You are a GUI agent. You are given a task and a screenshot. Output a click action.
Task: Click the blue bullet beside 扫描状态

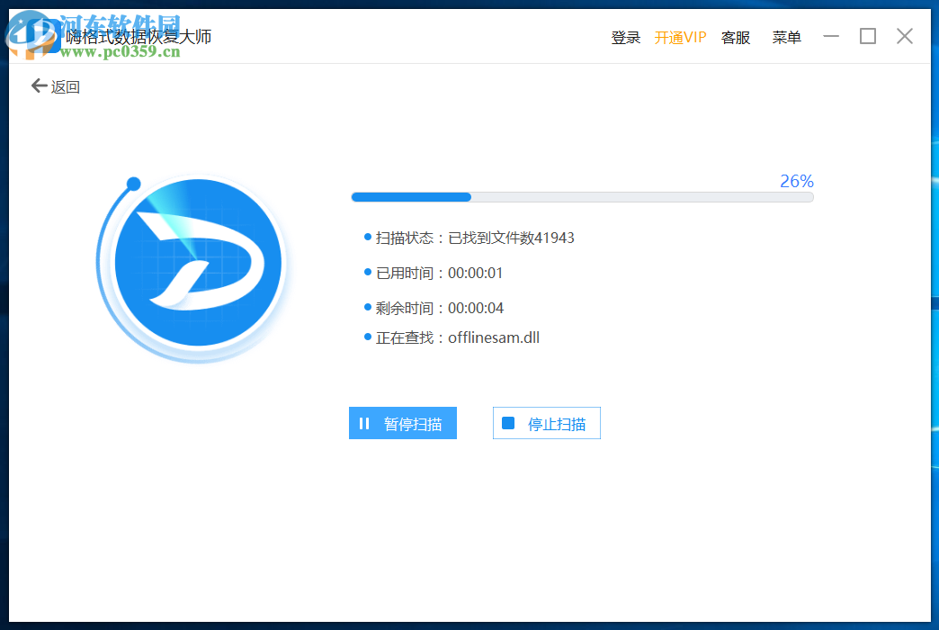(369, 237)
